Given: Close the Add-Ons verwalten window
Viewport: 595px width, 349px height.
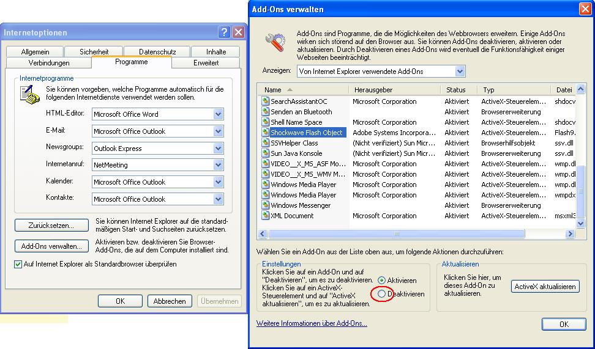Looking at the screenshot, I should 586,9.
